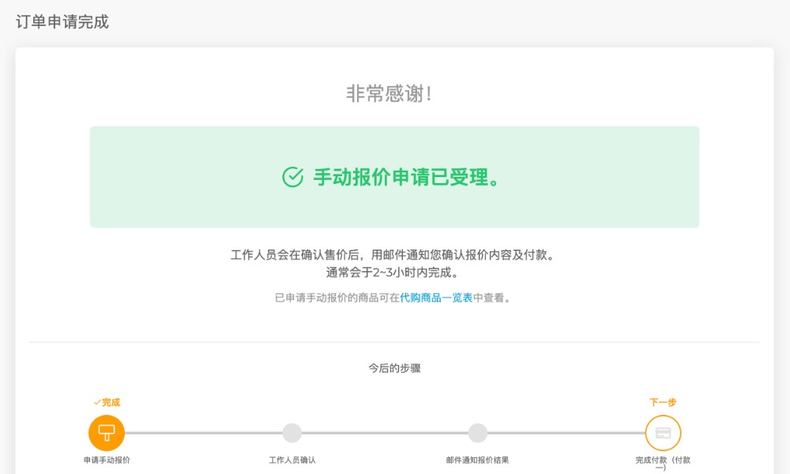This screenshot has height=474, width=790.
Task: Click the gray 邮件通知报价结果 step circle
Action: click(477, 433)
